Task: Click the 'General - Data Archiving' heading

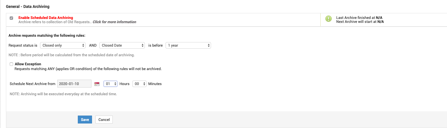Action: 28,6
